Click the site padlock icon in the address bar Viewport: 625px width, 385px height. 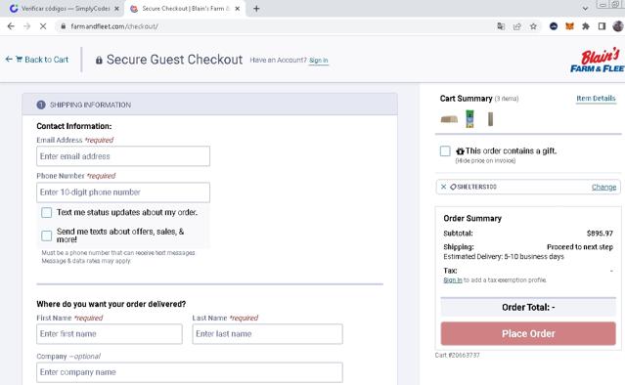tap(63, 26)
